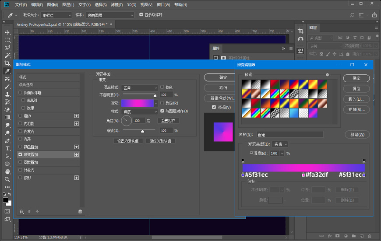Click the search icon in options bar
This screenshot has height=241, width=381.
352,15
